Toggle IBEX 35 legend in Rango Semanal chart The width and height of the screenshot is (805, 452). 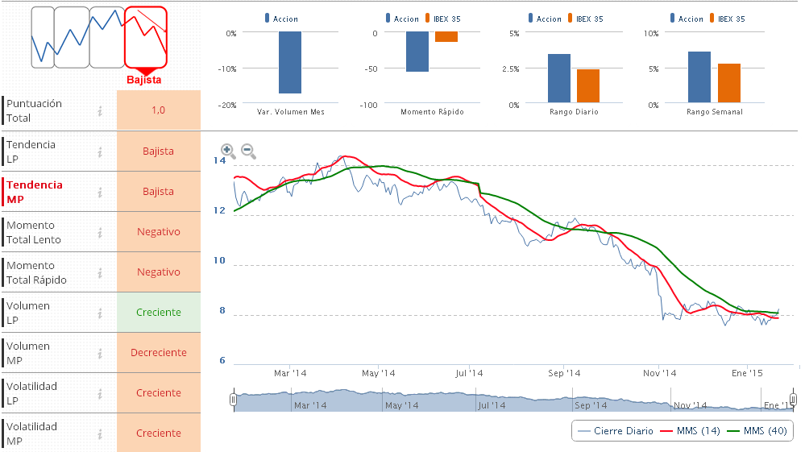(728, 19)
